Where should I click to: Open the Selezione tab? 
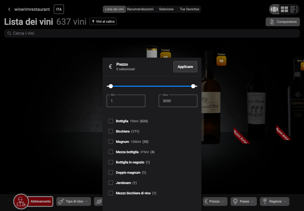click(166, 9)
